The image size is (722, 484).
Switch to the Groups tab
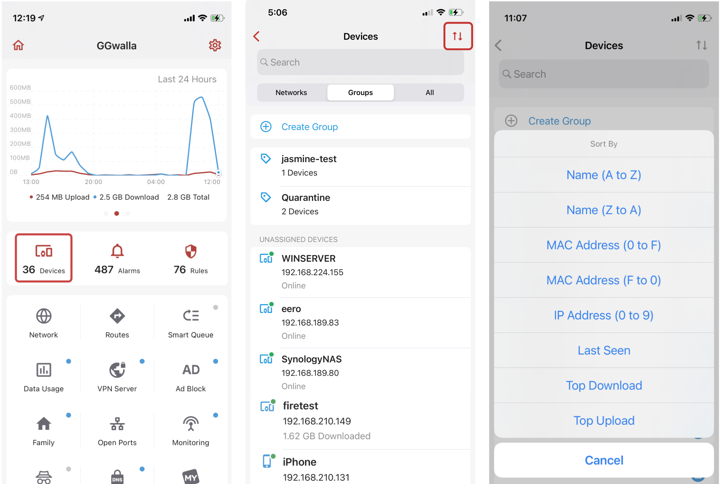(x=360, y=92)
